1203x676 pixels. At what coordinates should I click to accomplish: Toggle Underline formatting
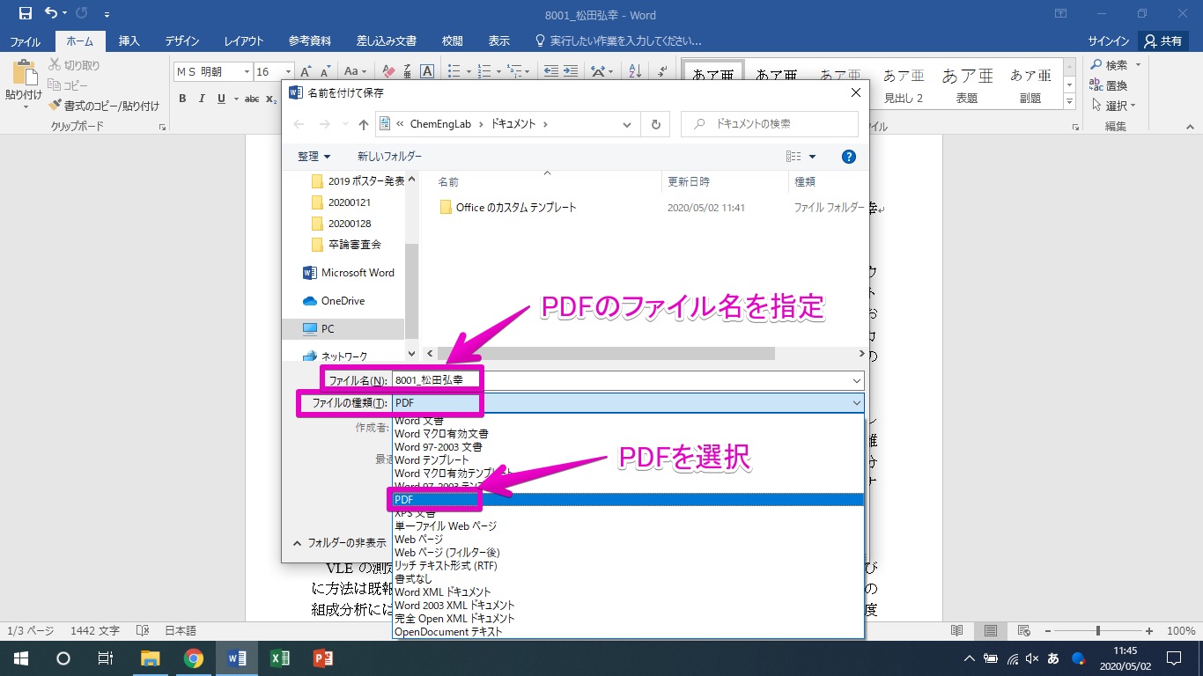pos(221,99)
